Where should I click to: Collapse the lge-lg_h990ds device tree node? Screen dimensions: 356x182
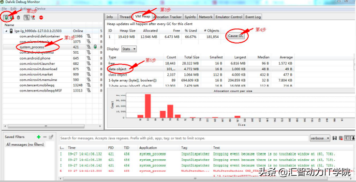(6, 31)
